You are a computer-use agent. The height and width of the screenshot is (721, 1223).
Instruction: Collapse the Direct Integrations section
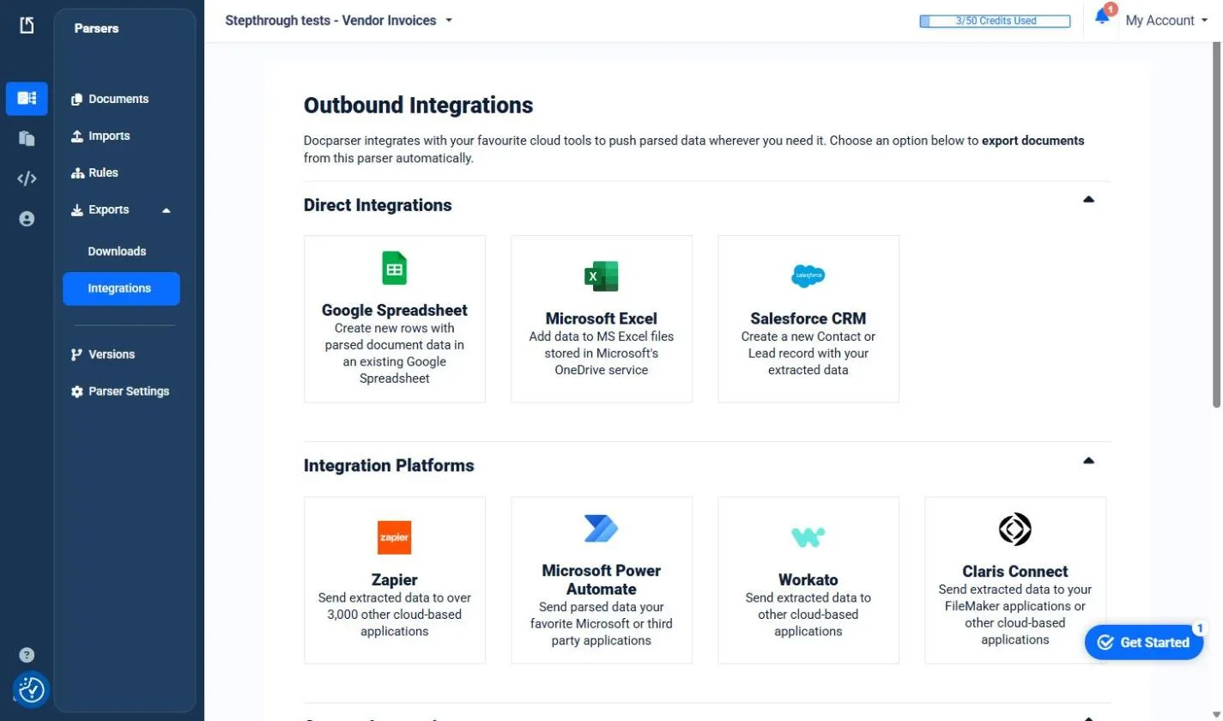pyautogui.click(x=1089, y=200)
